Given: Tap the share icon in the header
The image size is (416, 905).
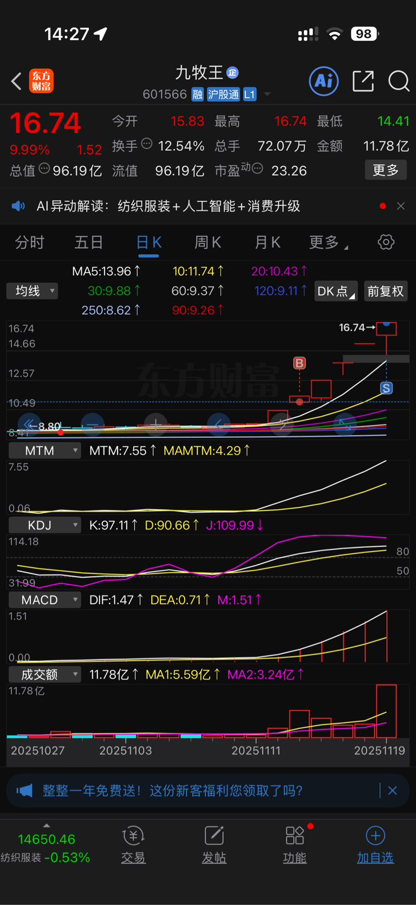Looking at the screenshot, I should coord(363,81).
